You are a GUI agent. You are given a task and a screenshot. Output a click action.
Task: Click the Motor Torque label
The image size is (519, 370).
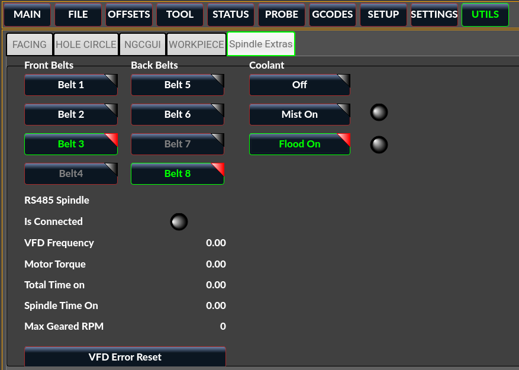pyautogui.click(x=55, y=265)
